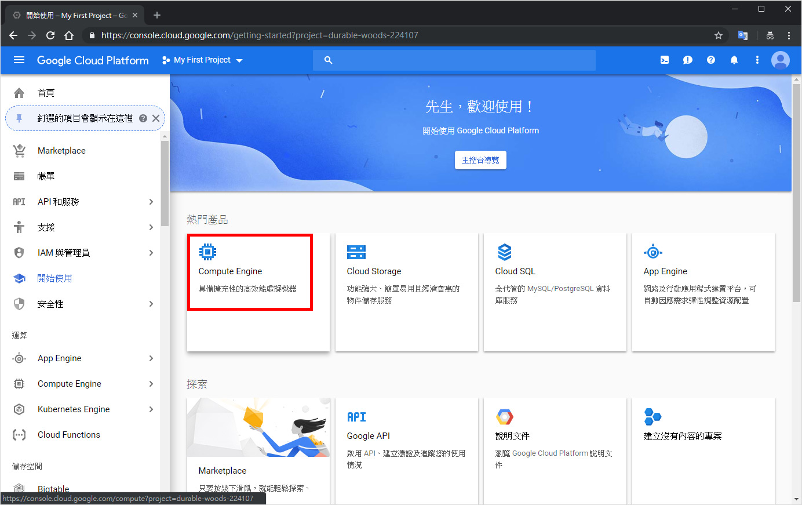Show notifications bell
Viewport: 802px width, 505px height.
[x=734, y=60]
